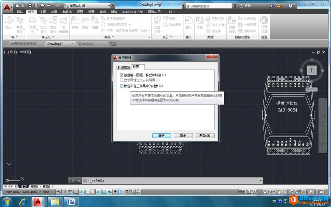The image size is (331, 207).
Task: Open the Autodesk 360 ribbon tab
Action: (x=133, y=12)
